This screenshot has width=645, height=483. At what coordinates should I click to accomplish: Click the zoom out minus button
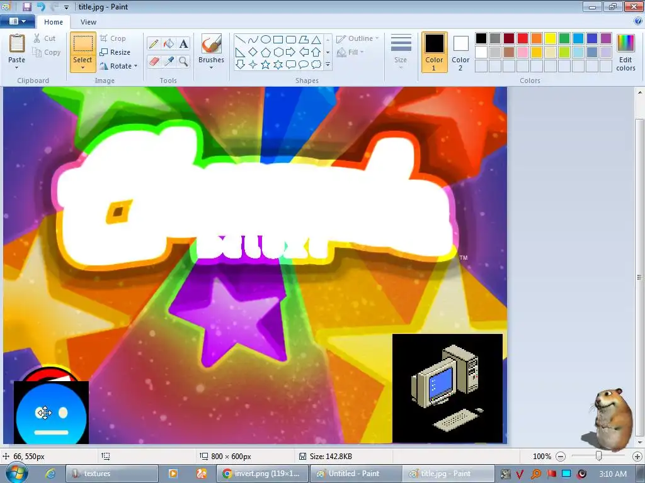pos(561,457)
